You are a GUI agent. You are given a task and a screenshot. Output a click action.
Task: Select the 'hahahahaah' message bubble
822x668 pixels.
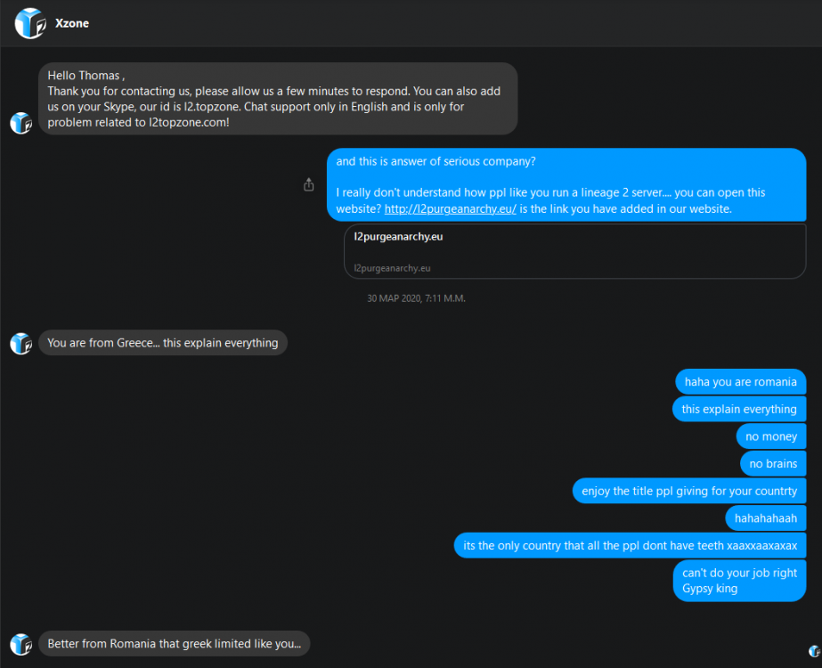pos(766,517)
